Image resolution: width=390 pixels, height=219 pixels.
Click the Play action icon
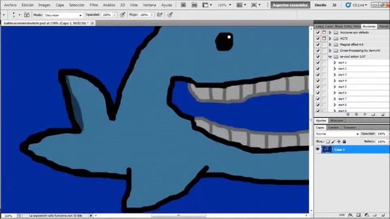click(x=365, y=114)
